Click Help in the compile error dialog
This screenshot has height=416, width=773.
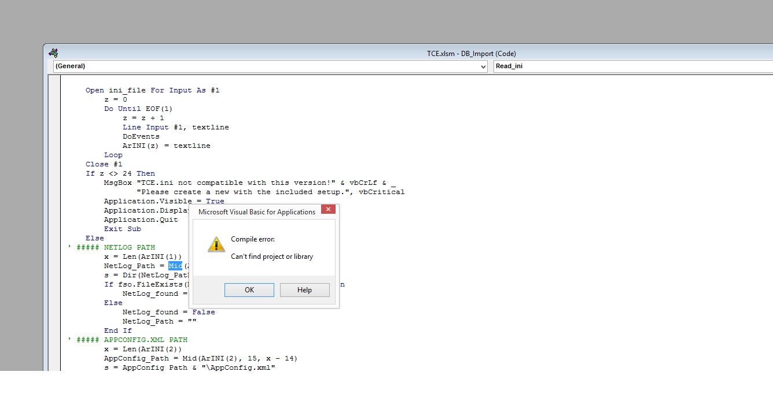point(304,290)
